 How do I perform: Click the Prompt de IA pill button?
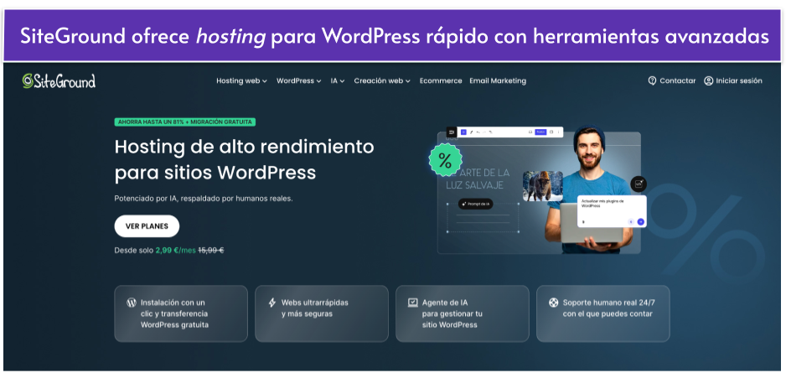475,204
